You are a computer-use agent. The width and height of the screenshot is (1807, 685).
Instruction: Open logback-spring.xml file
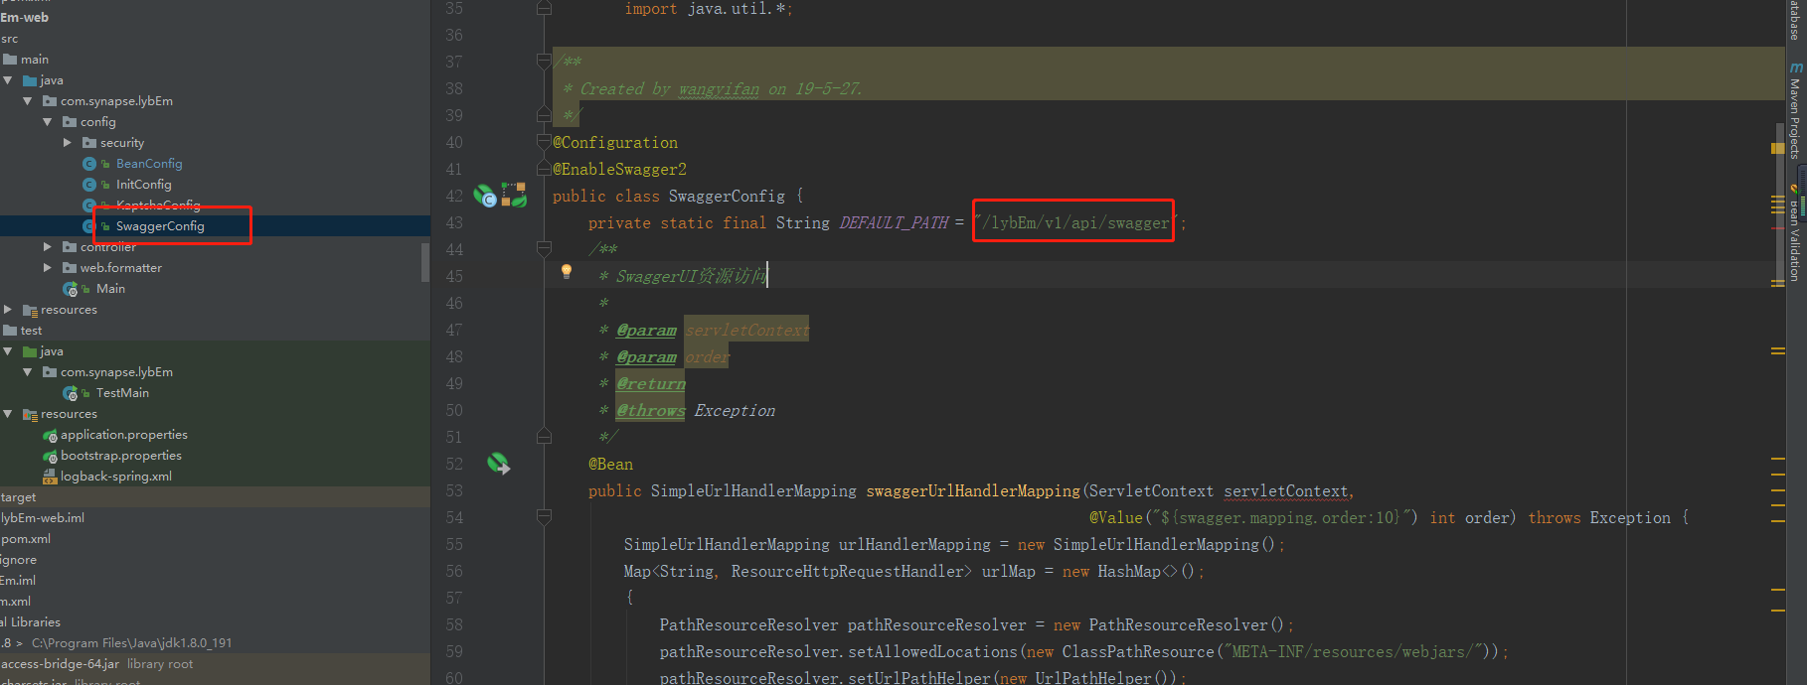(x=116, y=477)
